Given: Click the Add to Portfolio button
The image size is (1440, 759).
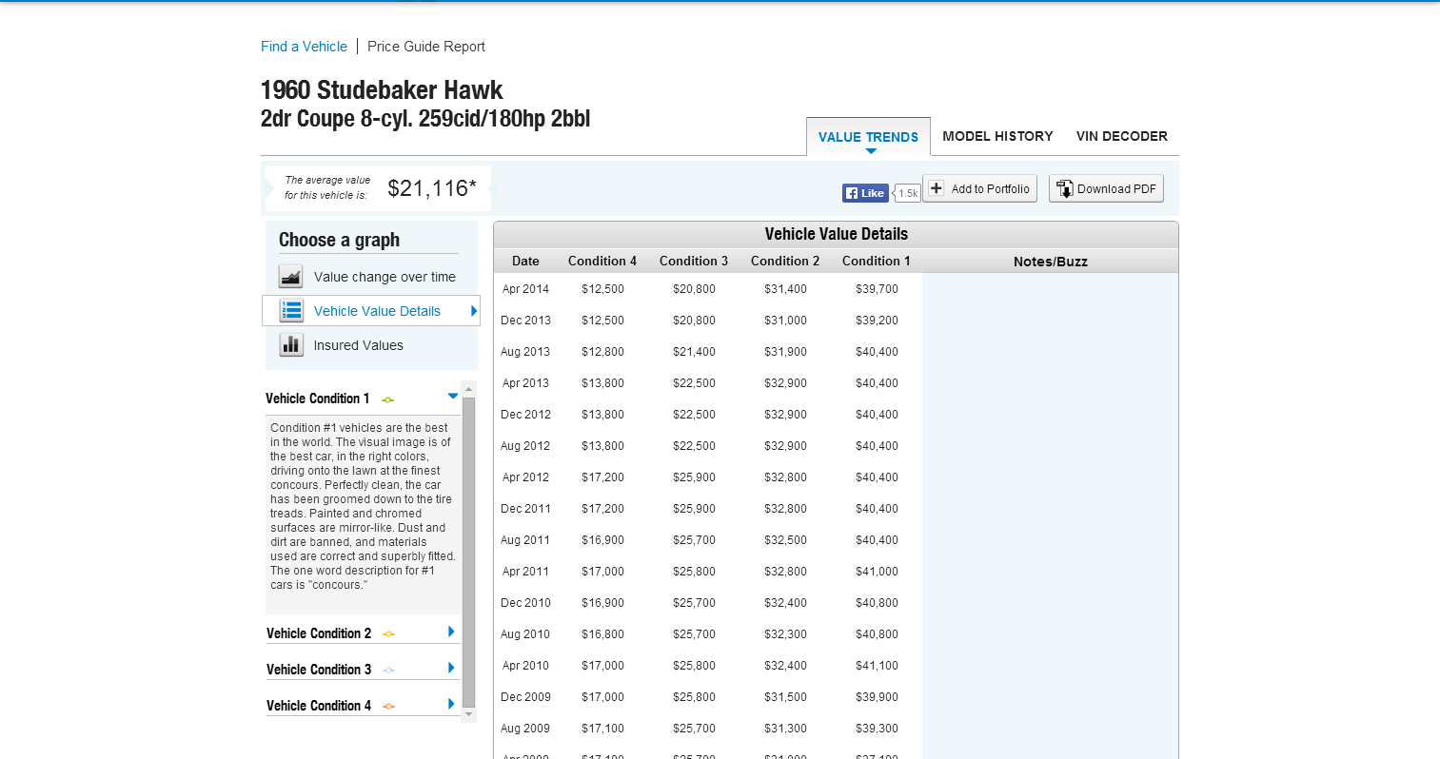Looking at the screenshot, I should tap(979, 188).
